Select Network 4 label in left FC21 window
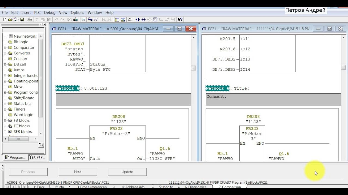The image size is (348, 195). tap(67, 88)
